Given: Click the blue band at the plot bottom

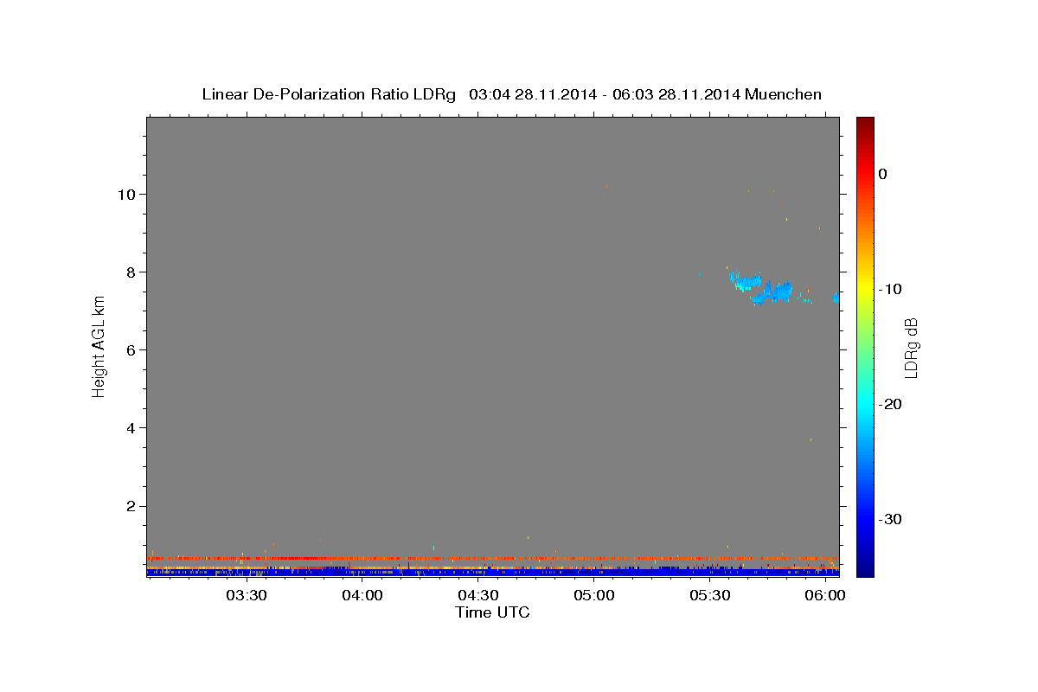Looking at the screenshot, I should click(492, 573).
